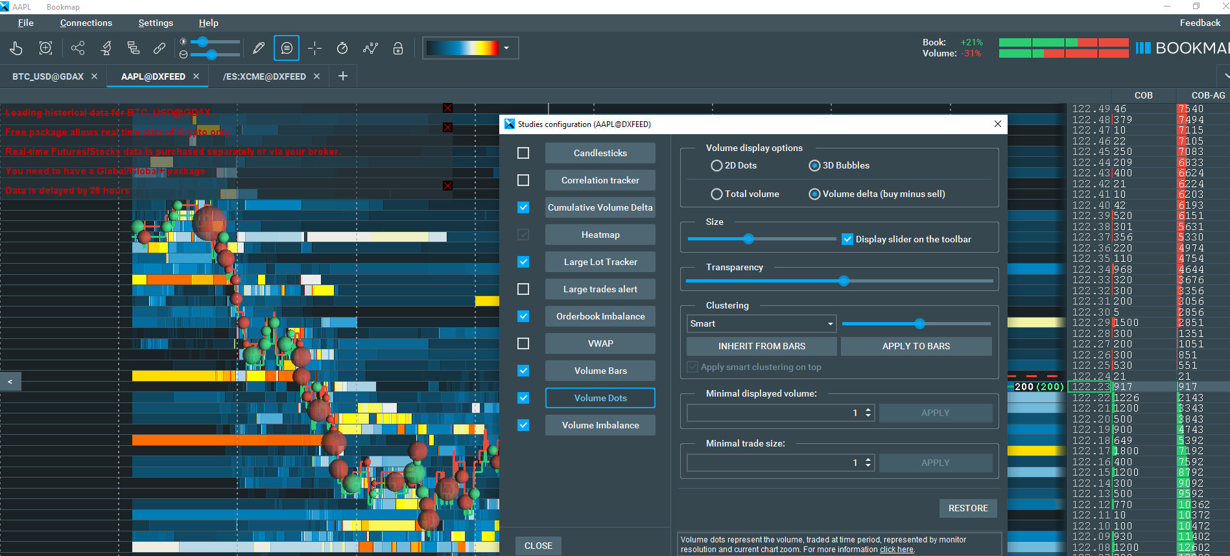This screenshot has width=1230, height=556.
Task: Switch to the BTC_USD@GDAX tab
Action: coord(48,76)
